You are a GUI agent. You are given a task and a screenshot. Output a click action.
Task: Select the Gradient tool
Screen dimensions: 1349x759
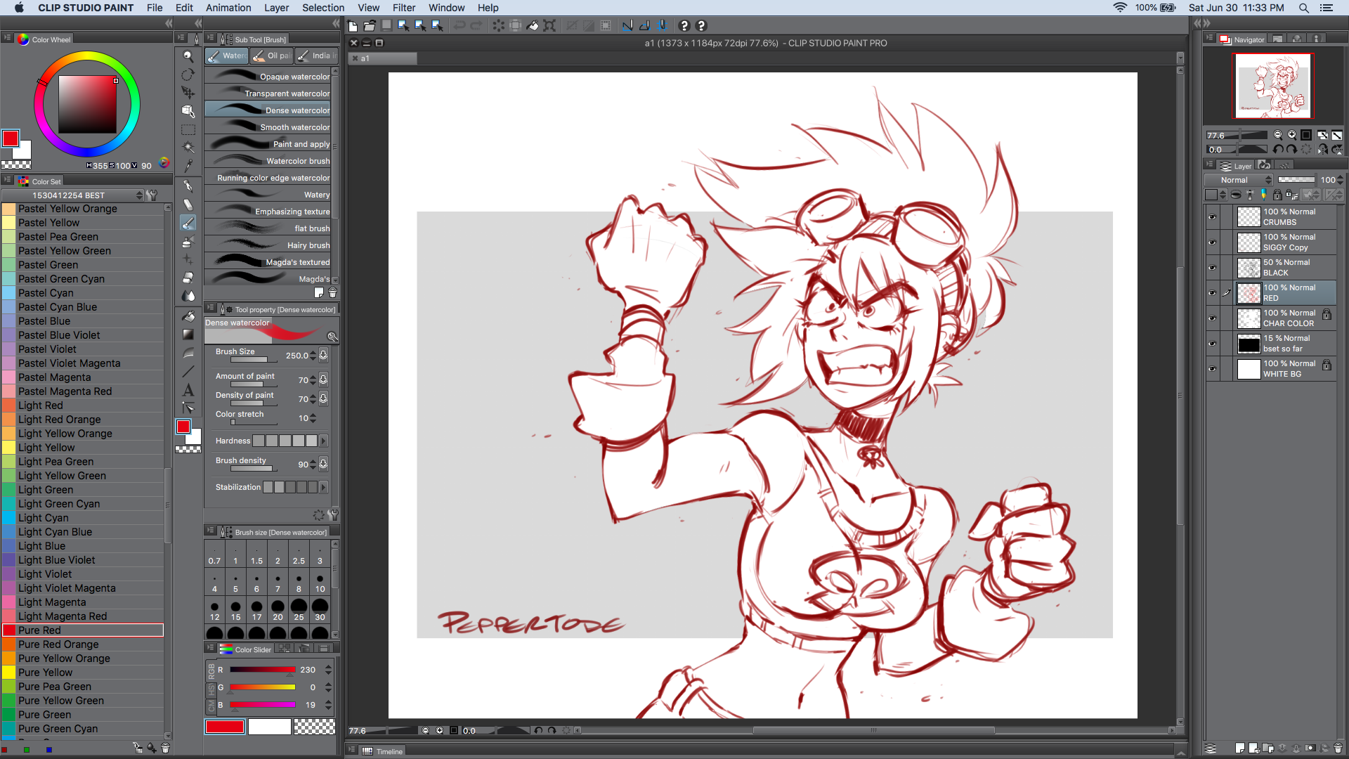point(188,335)
